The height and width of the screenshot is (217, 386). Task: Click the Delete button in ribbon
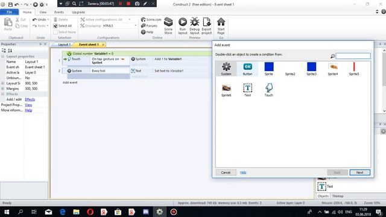[x=60, y=19]
